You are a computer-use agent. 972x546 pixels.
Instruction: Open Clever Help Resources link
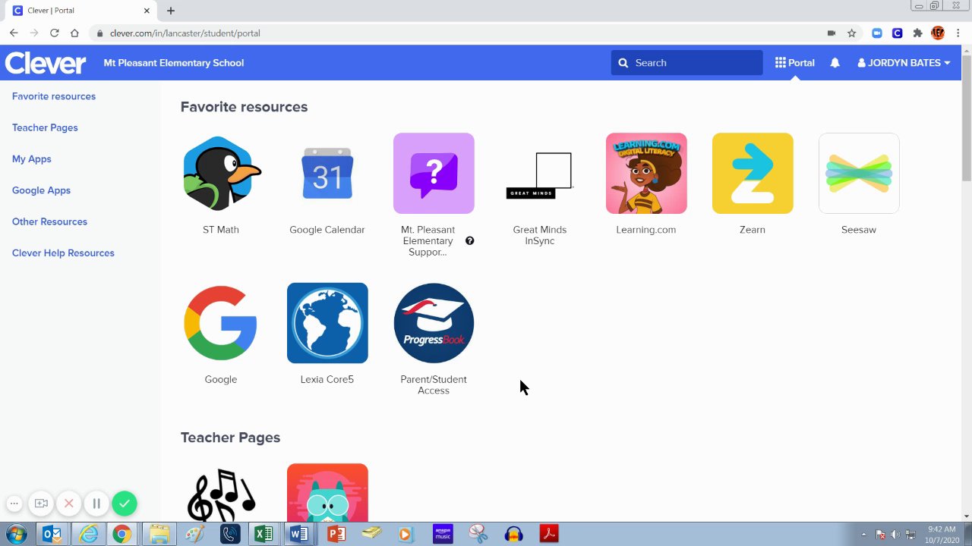click(x=63, y=253)
